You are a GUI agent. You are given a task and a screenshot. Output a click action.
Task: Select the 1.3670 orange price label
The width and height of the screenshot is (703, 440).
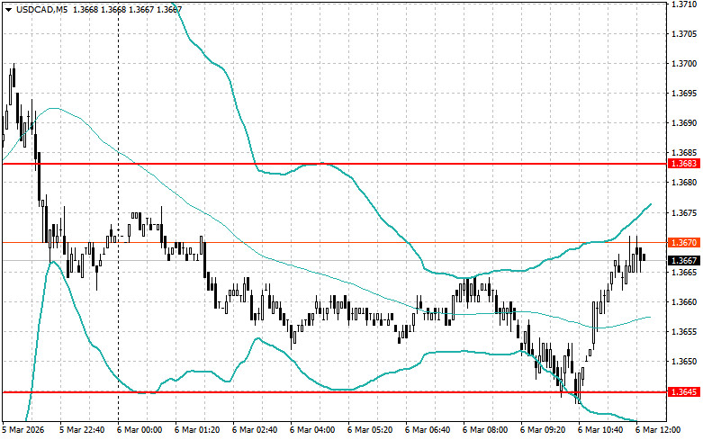pos(684,242)
